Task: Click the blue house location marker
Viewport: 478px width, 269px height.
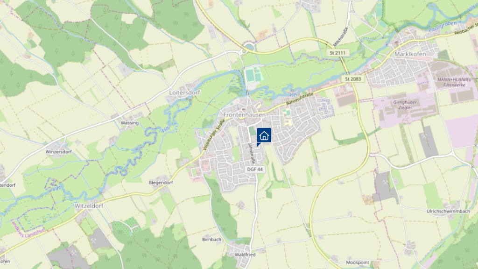Action: point(264,136)
